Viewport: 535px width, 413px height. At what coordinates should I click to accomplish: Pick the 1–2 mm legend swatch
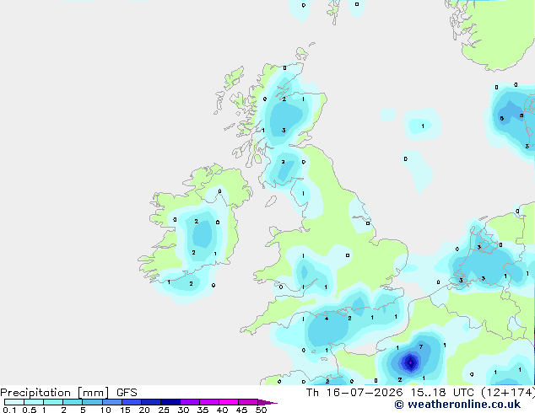point(53,402)
